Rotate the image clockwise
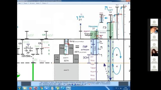The height and width of the screenshot is (90, 161). [85, 84]
